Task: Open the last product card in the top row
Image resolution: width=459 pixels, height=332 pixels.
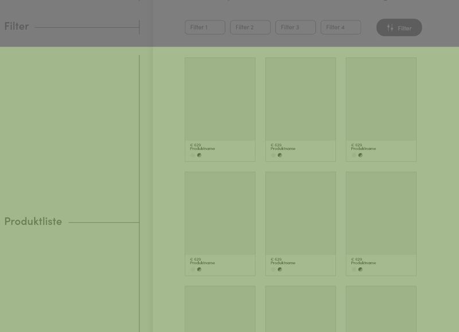Action: click(x=381, y=110)
